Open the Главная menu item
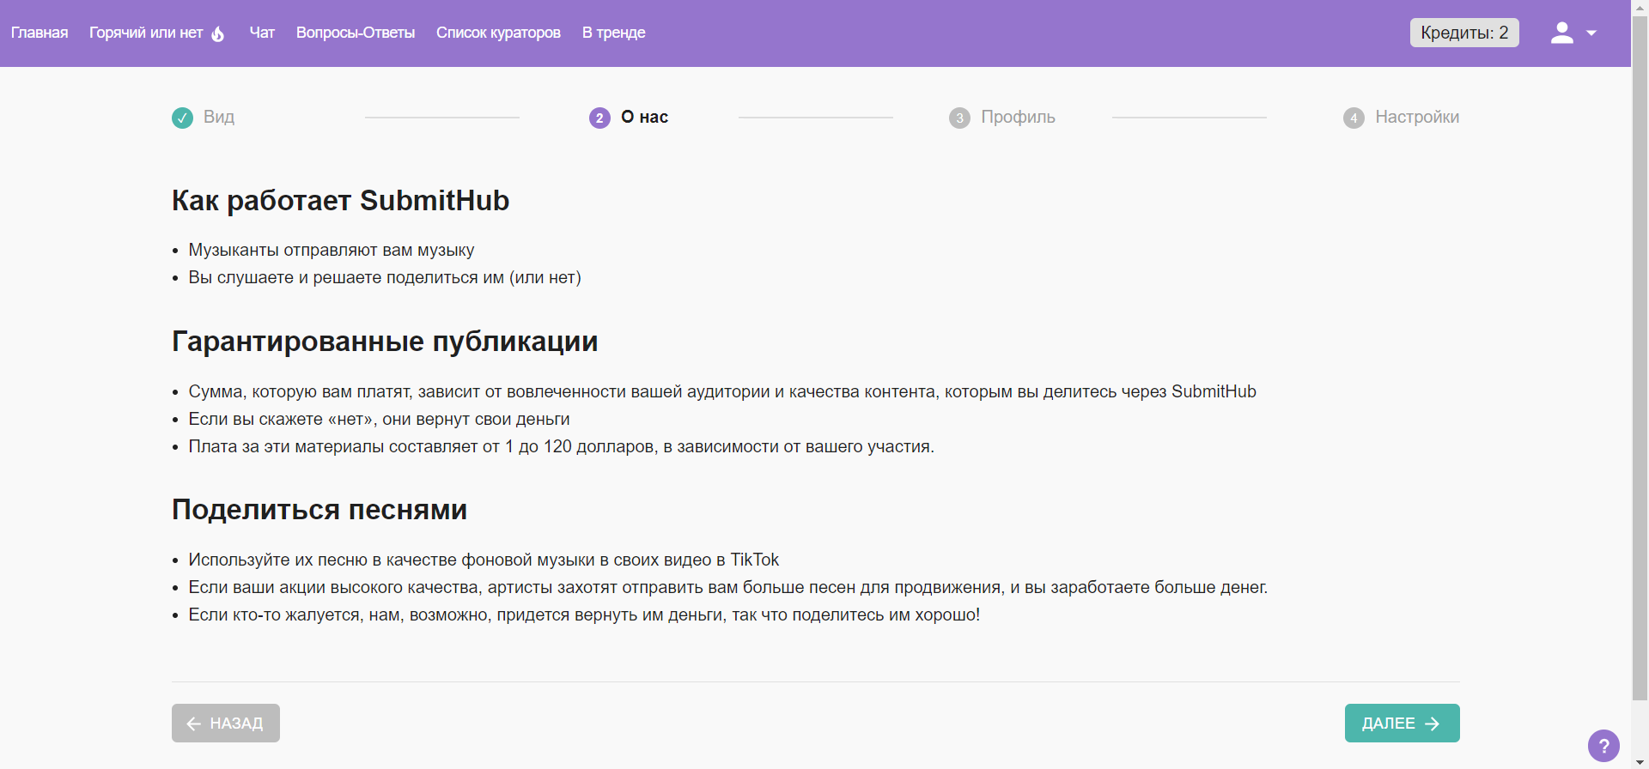The width and height of the screenshot is (1649, 769). click(40, 33)
